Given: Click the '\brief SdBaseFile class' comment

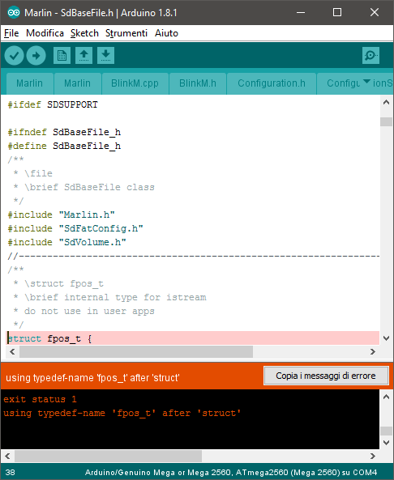Looking at the screenshot, I should (x=89, y=187).
